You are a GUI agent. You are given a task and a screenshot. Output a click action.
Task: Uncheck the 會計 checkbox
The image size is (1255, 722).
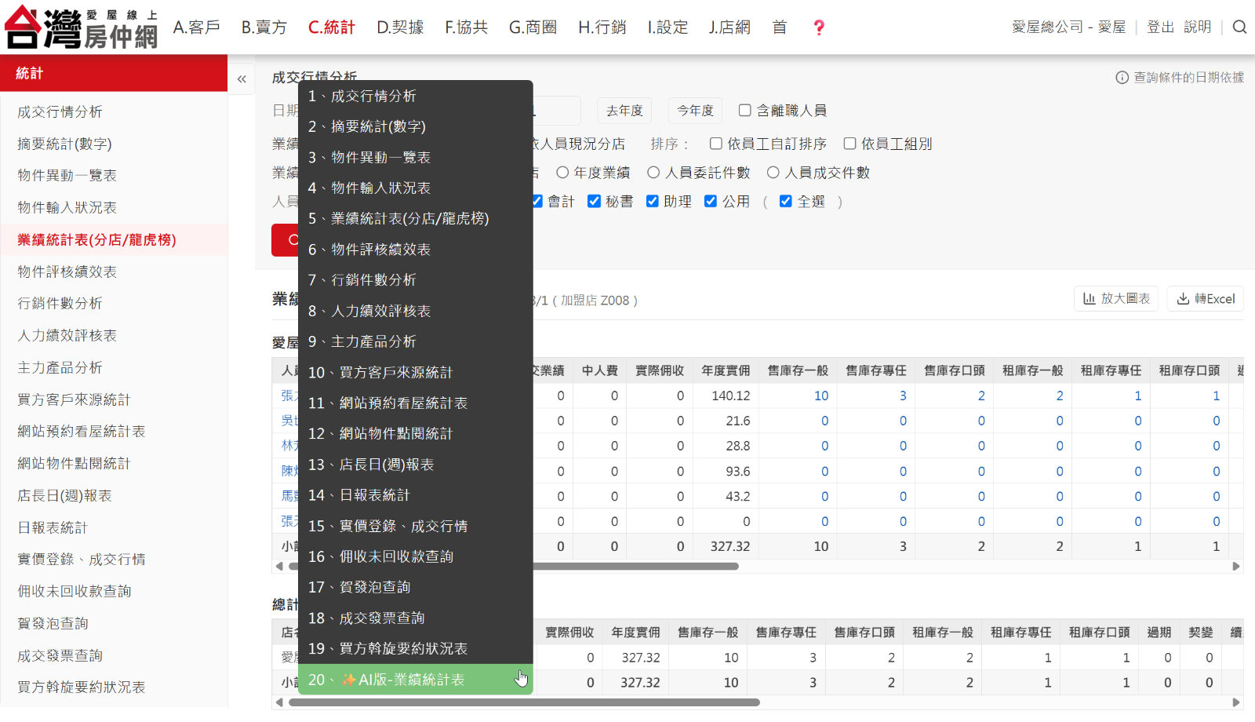537,202
